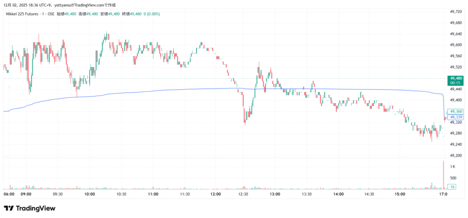Screen dimensions: 468x218
Task: Click the TradingView wordmark text
Action: (35, 208)
